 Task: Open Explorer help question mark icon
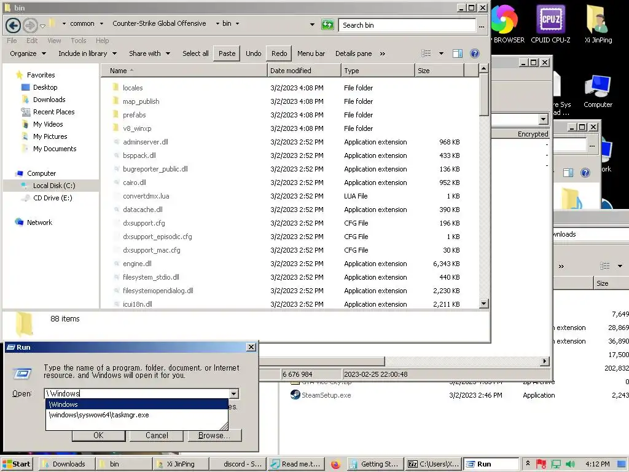coord(475,53)
